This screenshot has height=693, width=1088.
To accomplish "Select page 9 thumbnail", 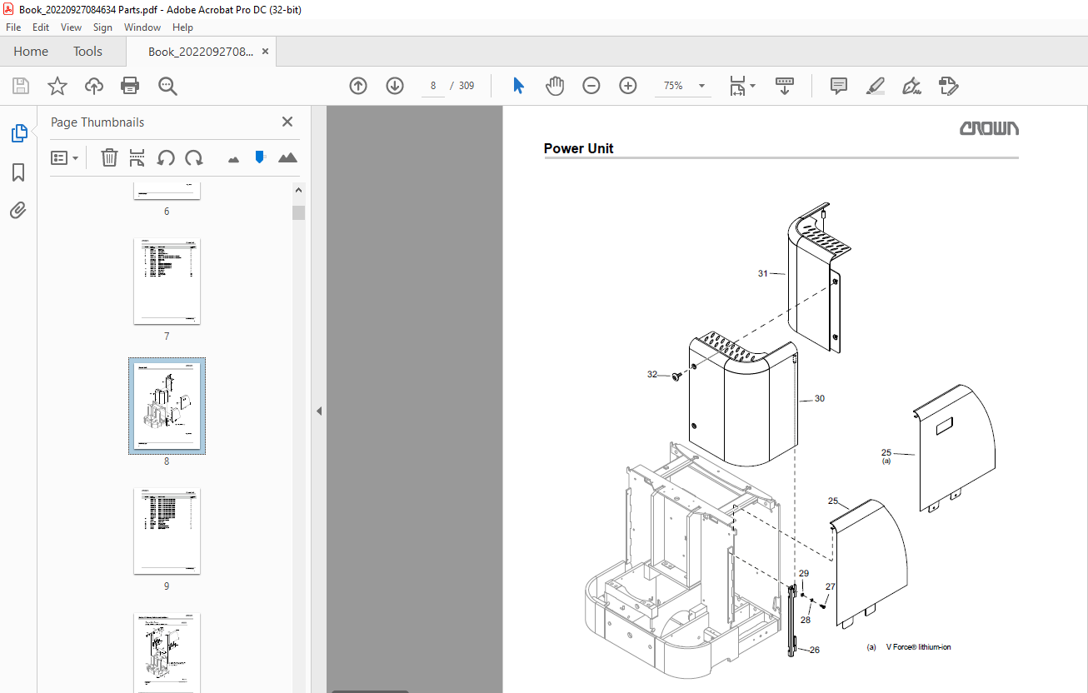I will tap(167, 531).
